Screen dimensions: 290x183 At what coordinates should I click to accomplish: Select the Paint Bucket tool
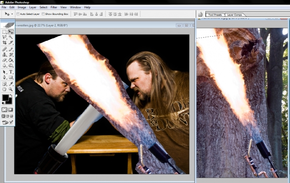tap(11, 60)
